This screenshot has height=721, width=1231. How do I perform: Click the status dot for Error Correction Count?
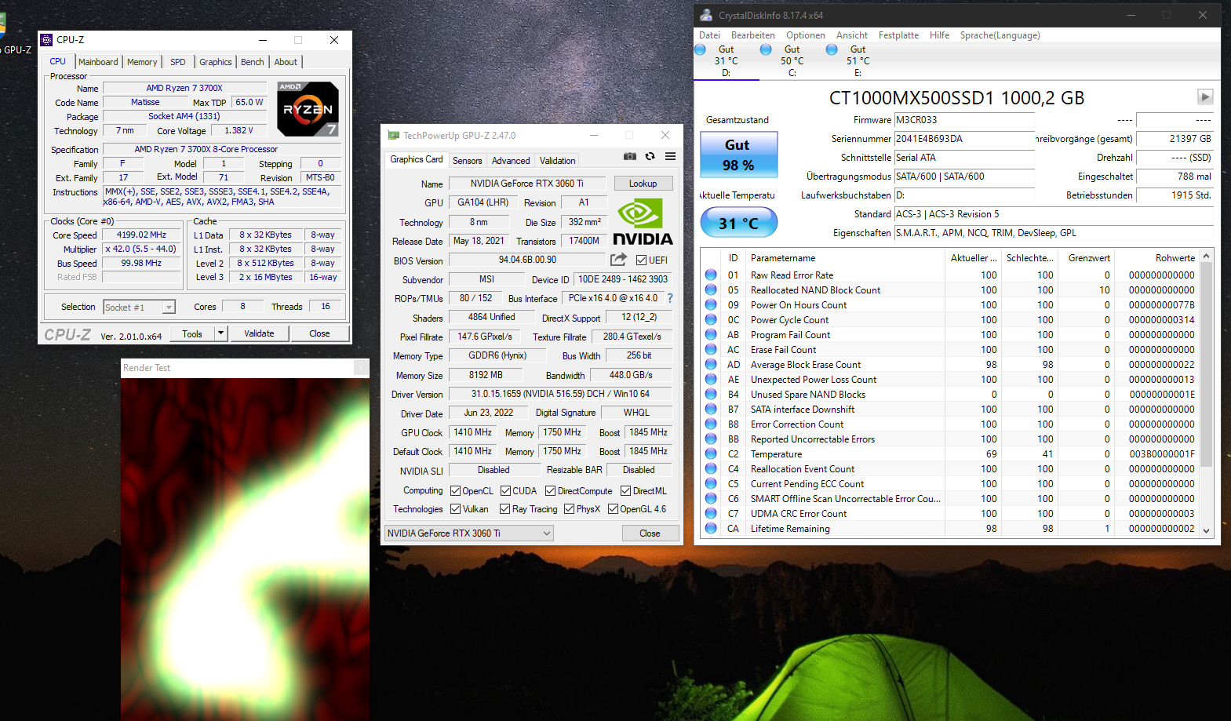point(711,424)
